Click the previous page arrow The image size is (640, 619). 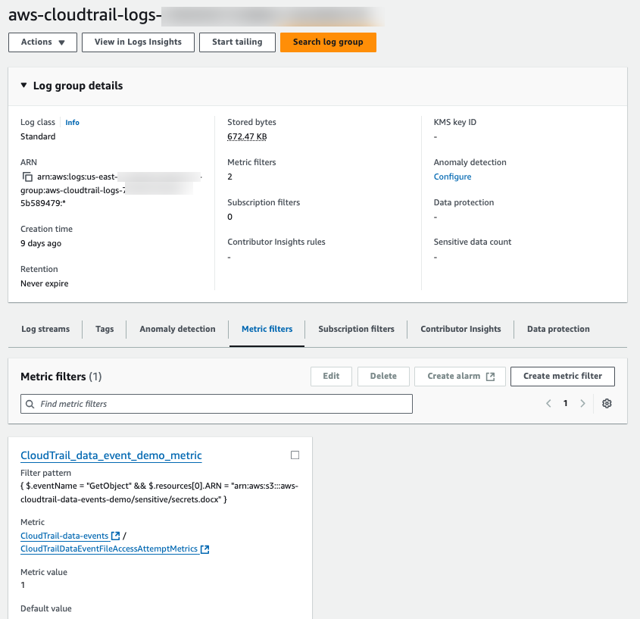pos(548,403)
